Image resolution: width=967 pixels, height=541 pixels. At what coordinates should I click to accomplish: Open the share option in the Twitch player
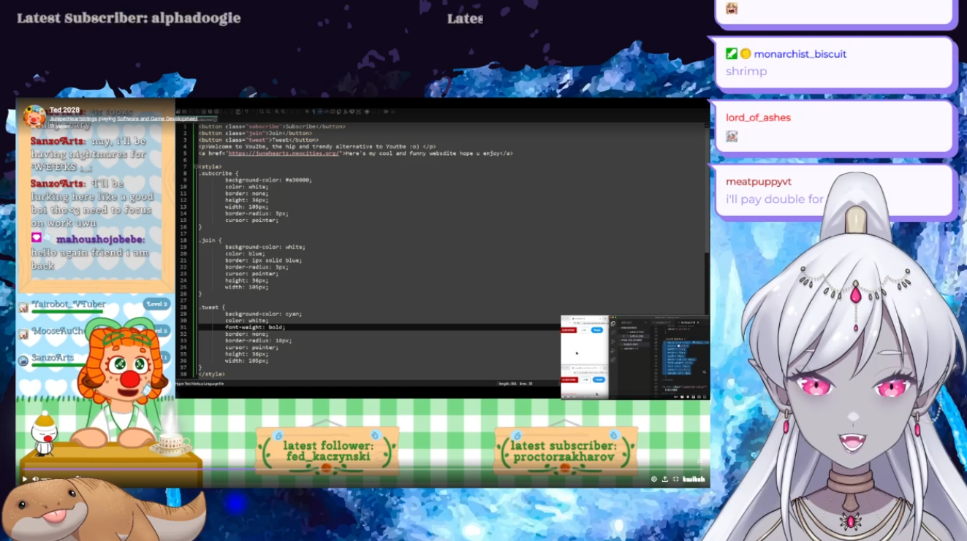pyautogui.click(x=664, y=479)
